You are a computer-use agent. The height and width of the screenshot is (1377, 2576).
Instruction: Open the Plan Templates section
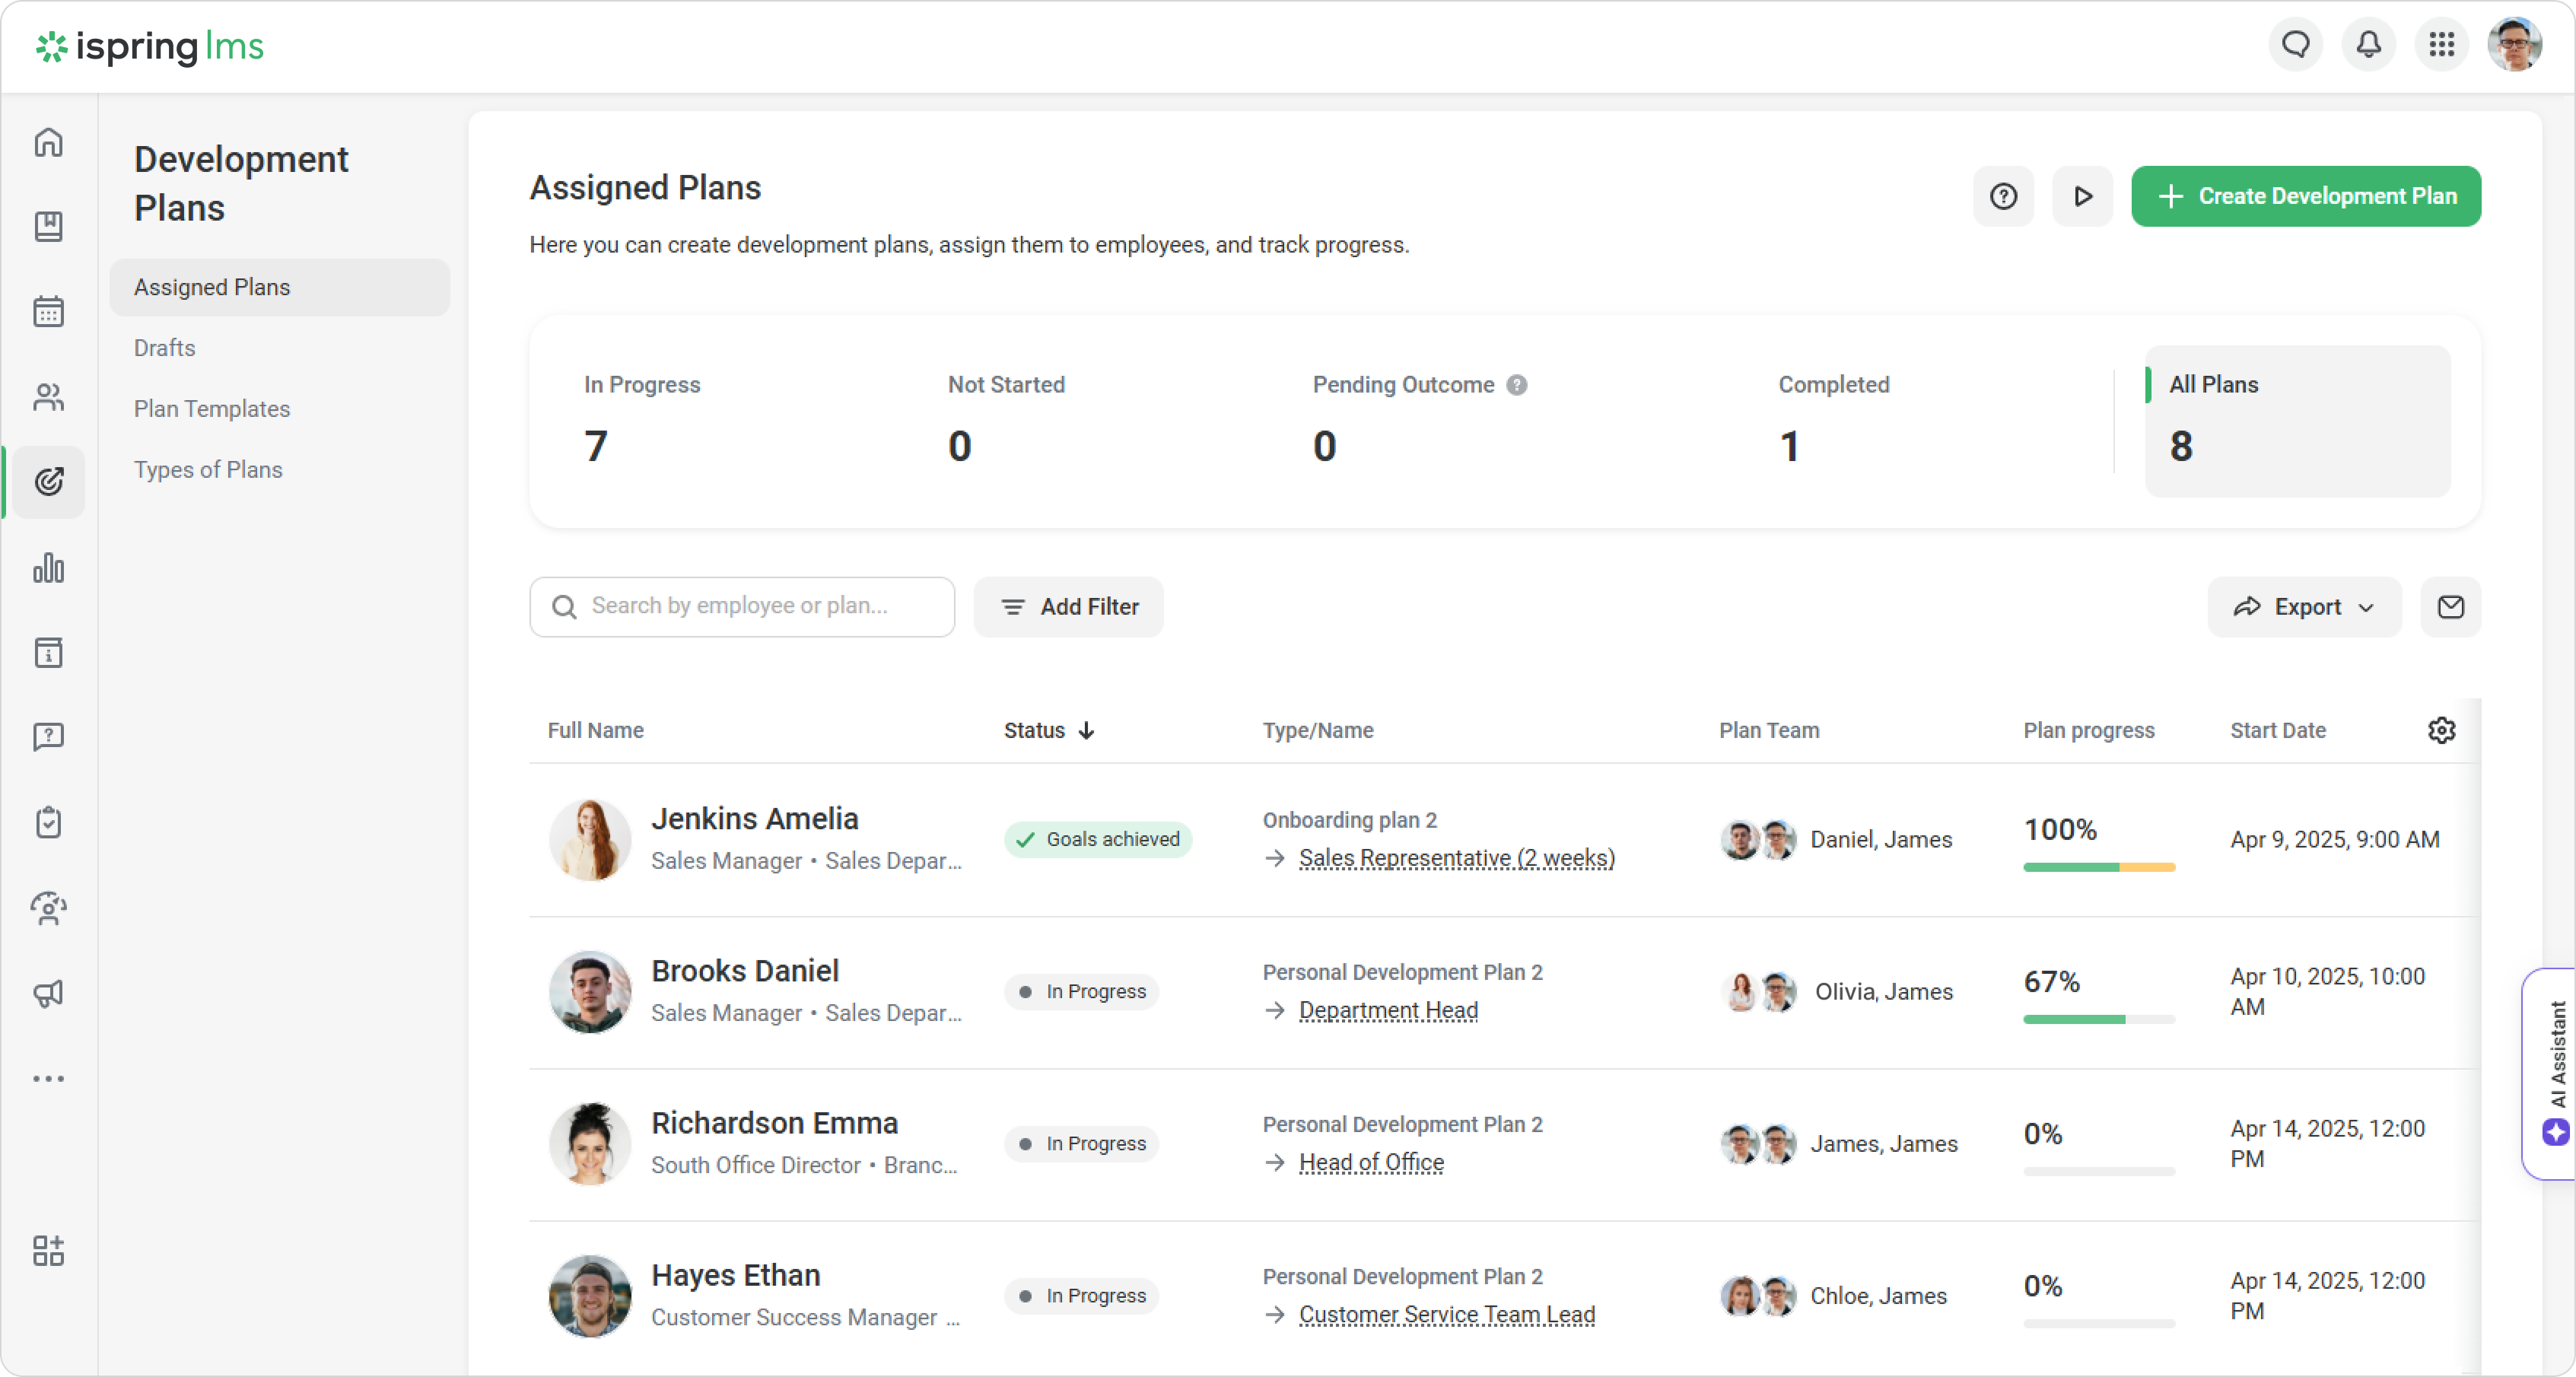[212, 409]
